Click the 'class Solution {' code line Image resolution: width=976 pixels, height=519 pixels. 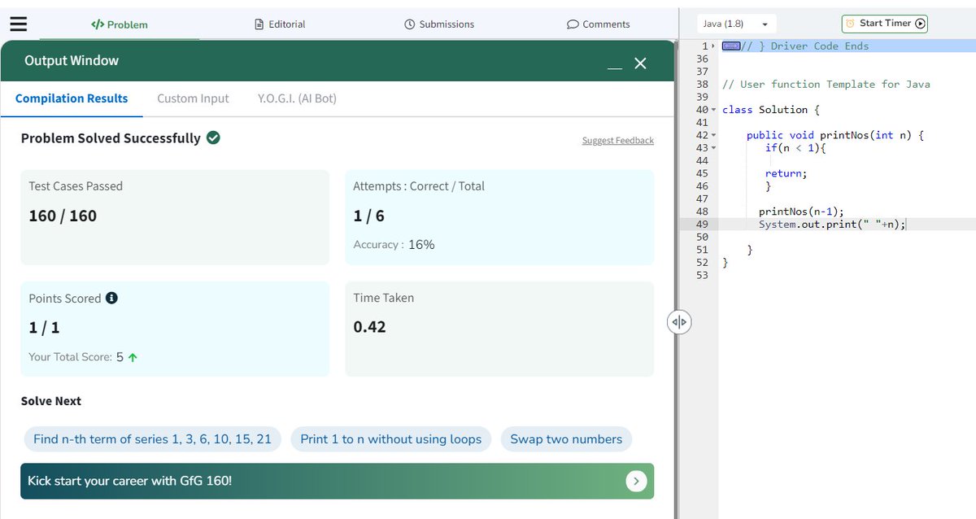pos(771,110)
